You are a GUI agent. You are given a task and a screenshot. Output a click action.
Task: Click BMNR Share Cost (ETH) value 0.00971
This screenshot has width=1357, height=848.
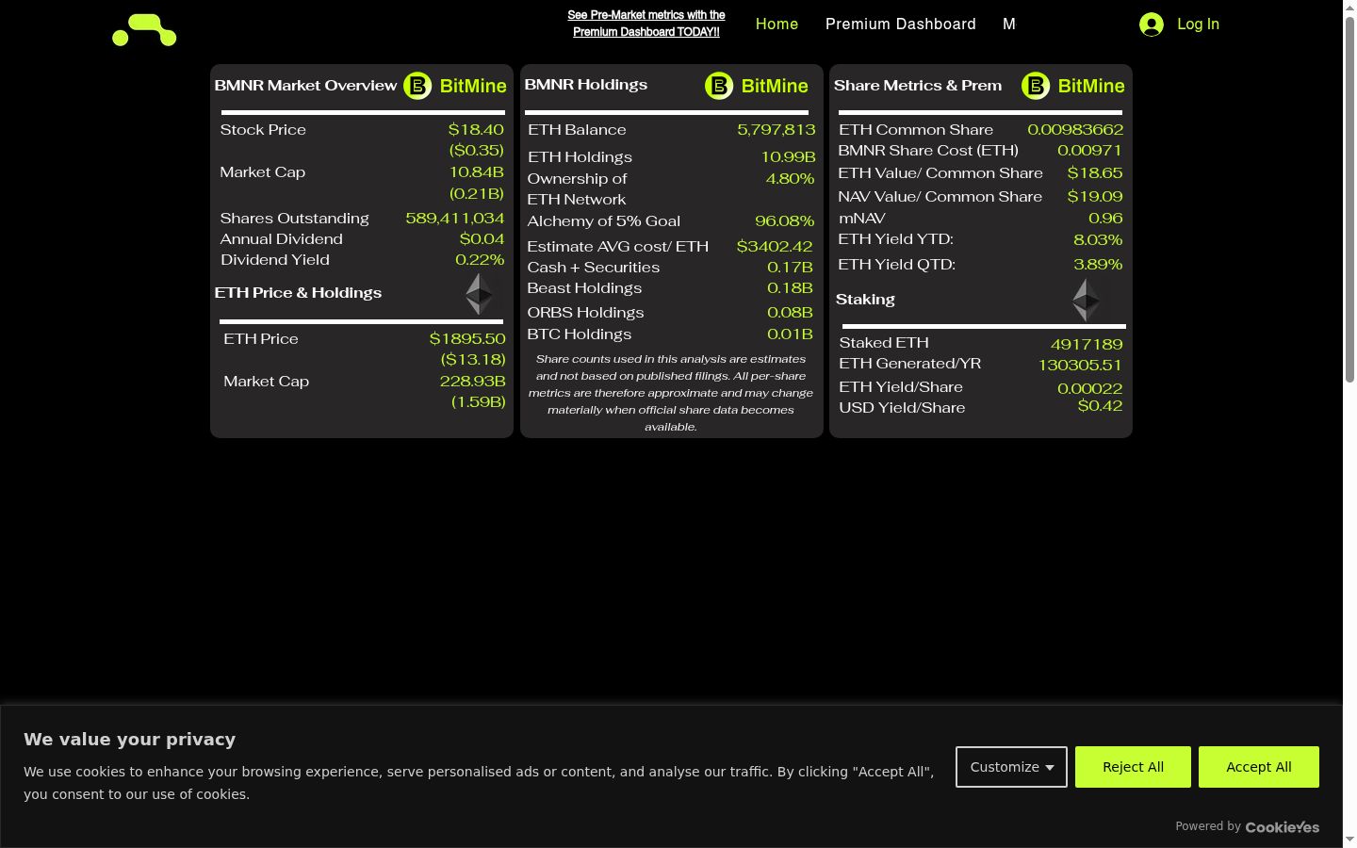[x=1089, y=151]
